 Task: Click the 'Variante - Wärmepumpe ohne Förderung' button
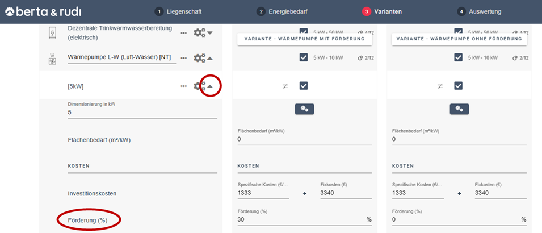(x=459, y=39)
